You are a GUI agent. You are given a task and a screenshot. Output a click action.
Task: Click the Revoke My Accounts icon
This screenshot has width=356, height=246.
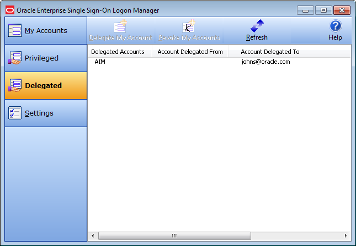tap(189, 26)
